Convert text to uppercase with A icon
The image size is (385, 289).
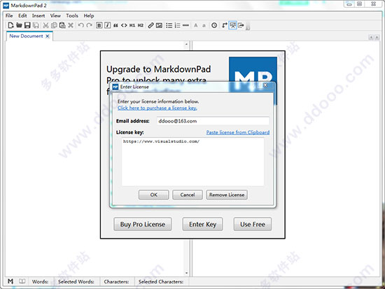(x=196, y=25)
